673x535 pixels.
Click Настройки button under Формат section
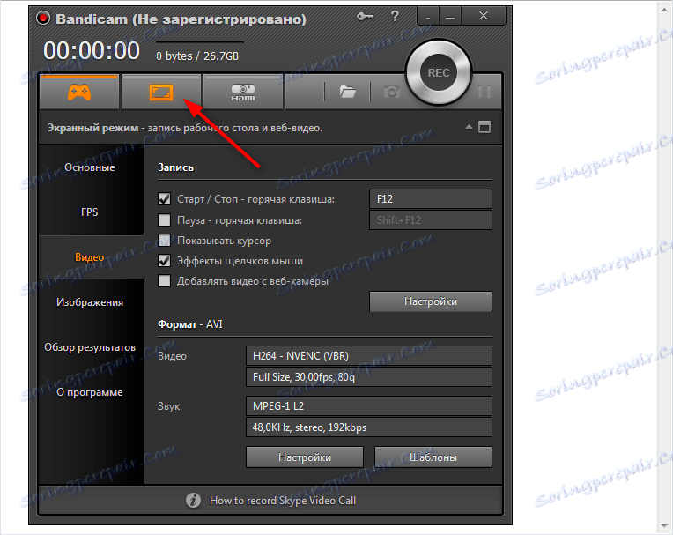[x=305, y=457]
